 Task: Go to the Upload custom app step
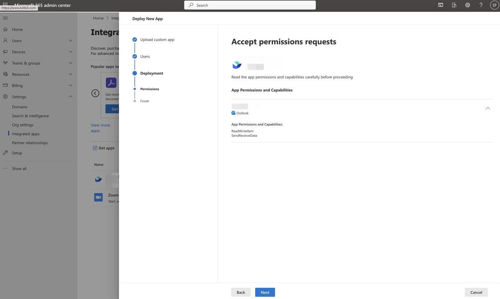tap(157, 40)
